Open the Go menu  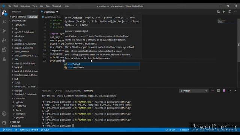coord(42,6)
